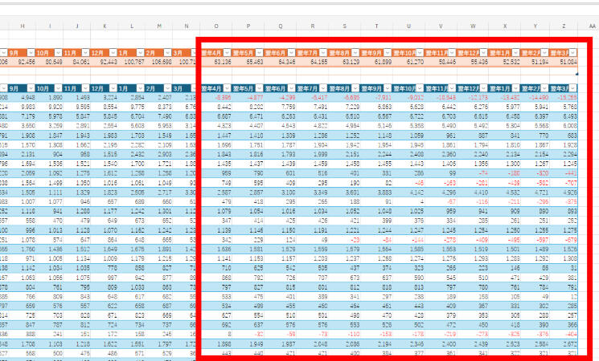Open the 翌年6月 filter dropdown in orange header row
The image size is (599, 361).
[x=291, y=53]
